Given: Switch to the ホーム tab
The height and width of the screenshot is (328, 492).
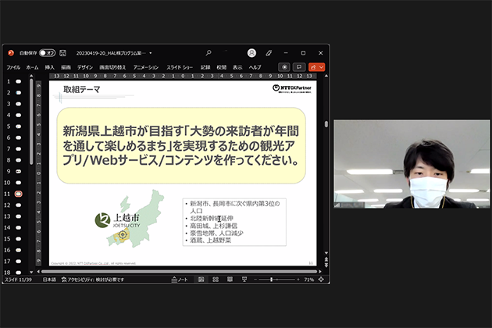Looking at the screenshot, I should (32, 67).
